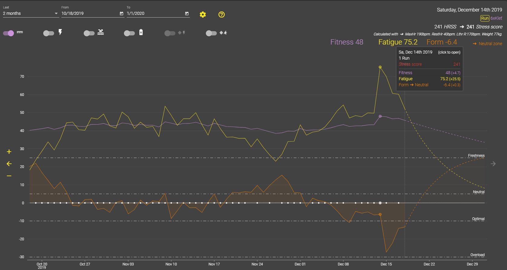Click the Dec 08 axis label
507x270 pixels.
pyautogui.click(x=343, y=264)
